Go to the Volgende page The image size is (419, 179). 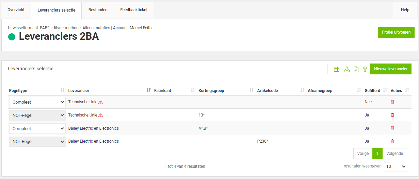tap(394, 154)
